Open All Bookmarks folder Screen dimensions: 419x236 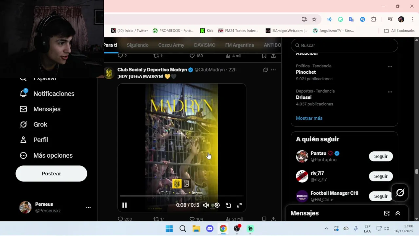pyautogui.click(x=399, y=31)
